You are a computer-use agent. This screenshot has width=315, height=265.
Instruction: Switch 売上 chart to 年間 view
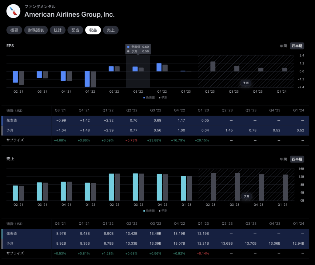[x=283, y=159]
